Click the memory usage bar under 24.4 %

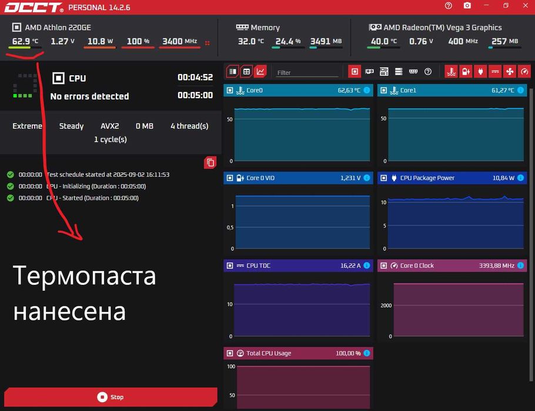288,48
